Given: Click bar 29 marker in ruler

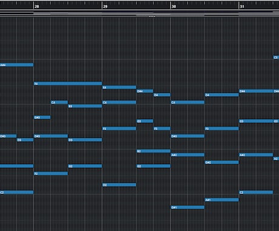Looking at the screenshot, I should pos(105,7).
